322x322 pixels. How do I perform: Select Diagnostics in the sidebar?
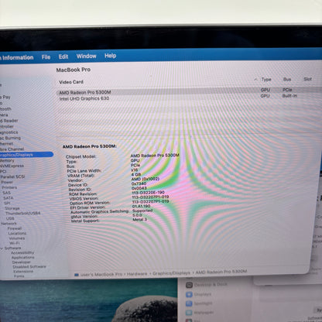(x=9, y=132)
